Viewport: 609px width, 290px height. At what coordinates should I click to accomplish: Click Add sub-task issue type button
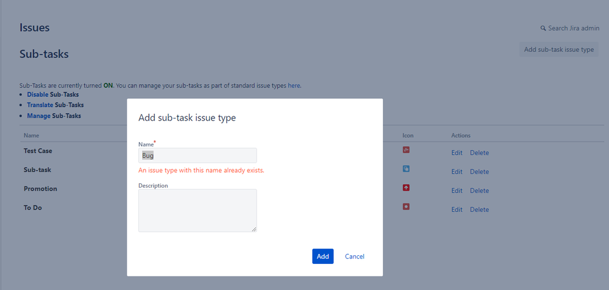pos(559,50)
